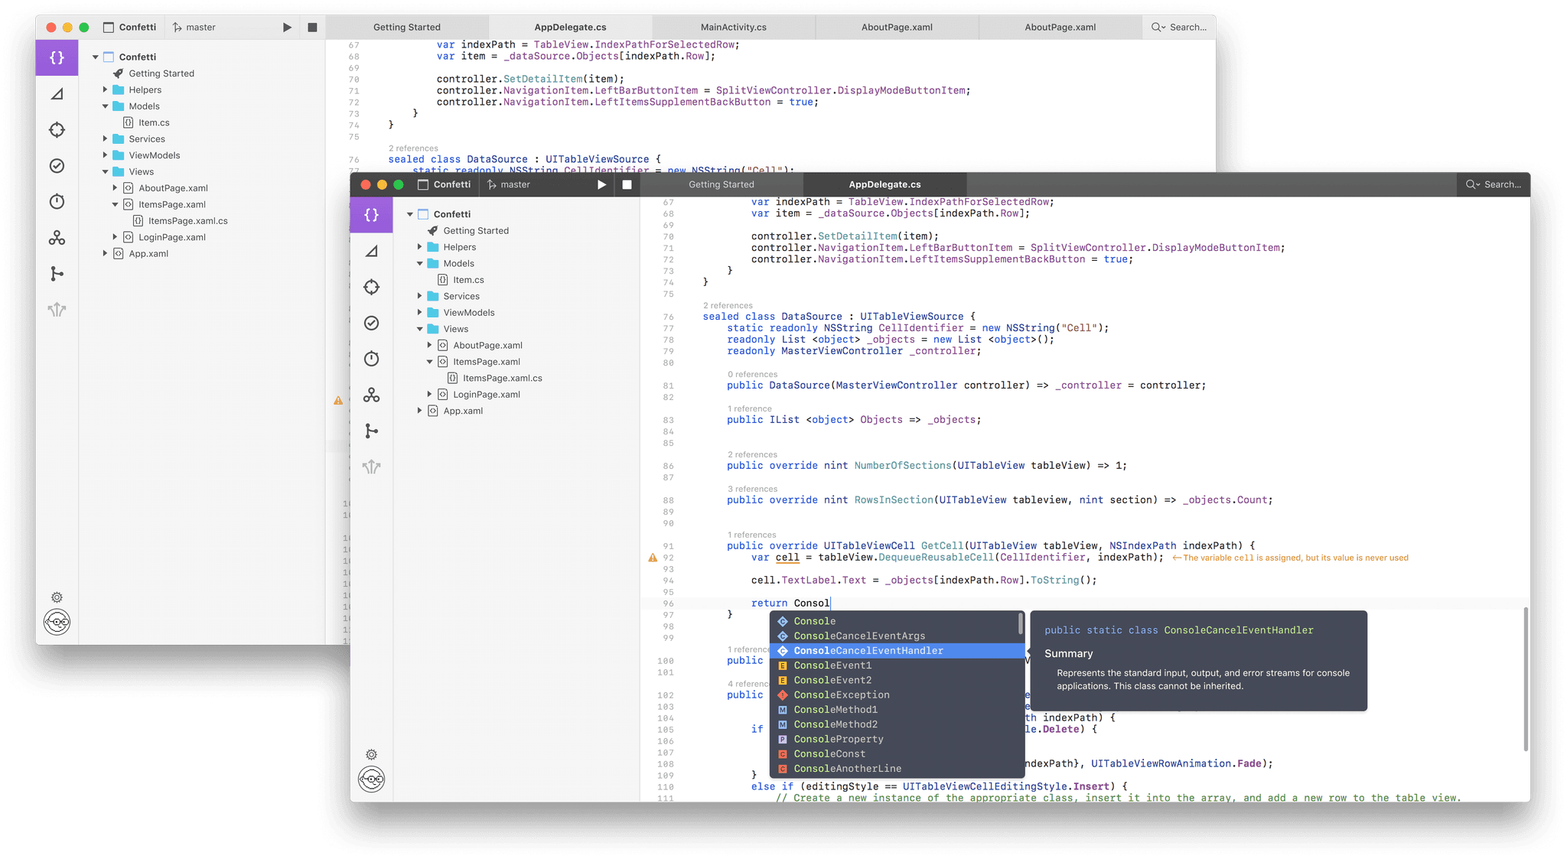Open the checkmark circle icon in front window sidebar

pos(371,323)
